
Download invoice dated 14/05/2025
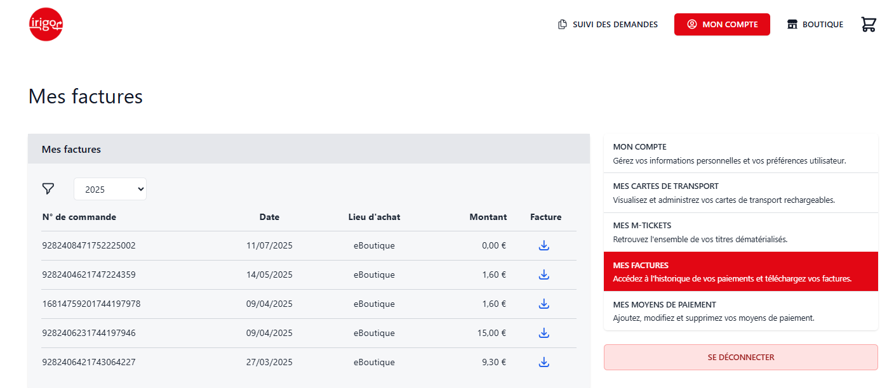click(544, 275)
